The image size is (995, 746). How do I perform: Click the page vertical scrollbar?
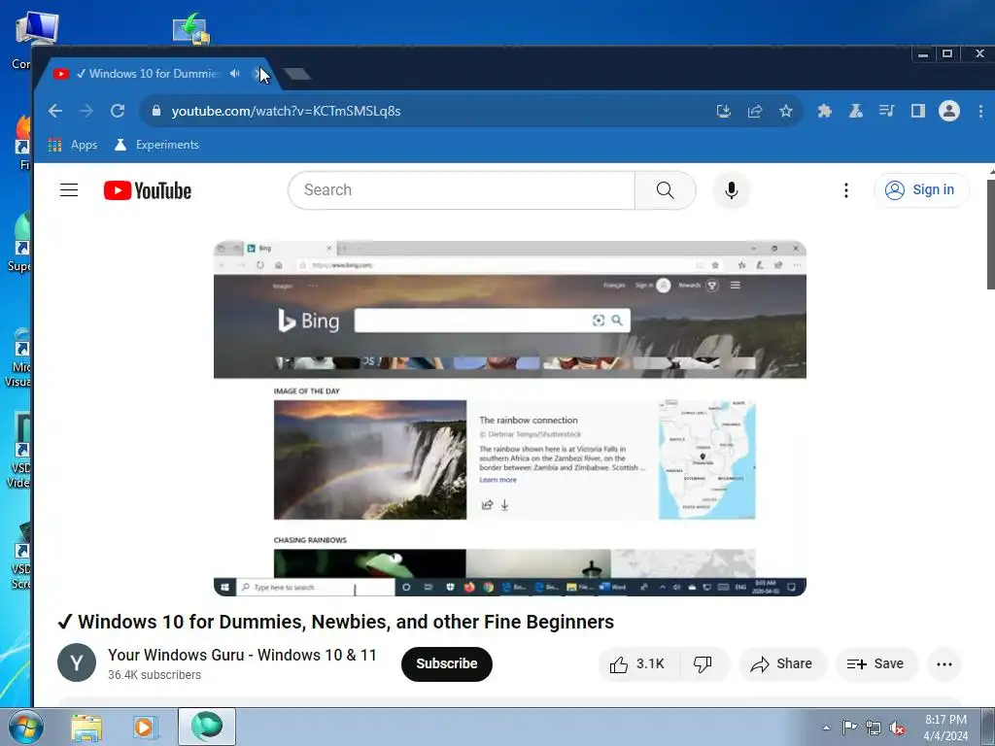pos(990,235)
